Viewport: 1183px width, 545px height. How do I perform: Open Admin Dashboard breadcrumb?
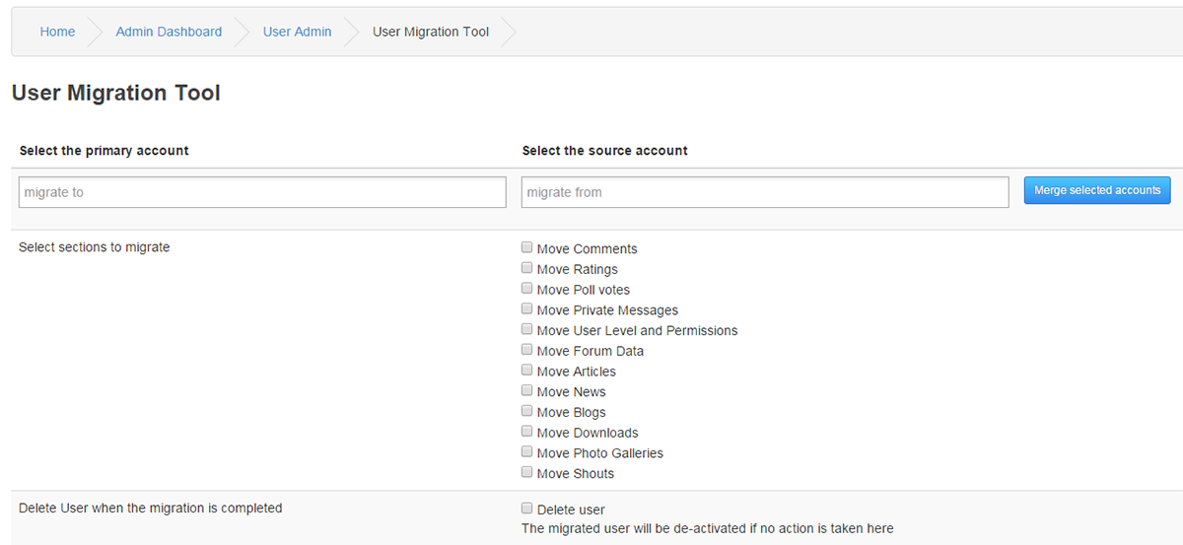(x=169, y=32)
